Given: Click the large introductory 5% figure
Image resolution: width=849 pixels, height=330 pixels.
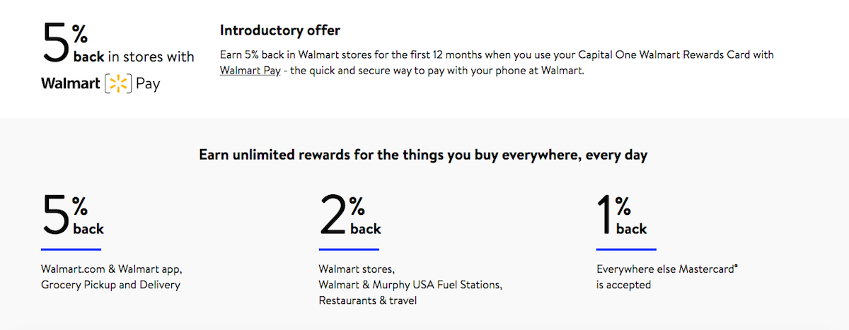Looking at the screenshot, I should pos(65,44).
